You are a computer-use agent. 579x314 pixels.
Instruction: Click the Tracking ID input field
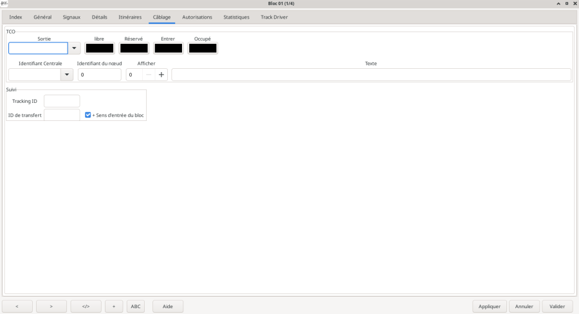click(62, 101)
